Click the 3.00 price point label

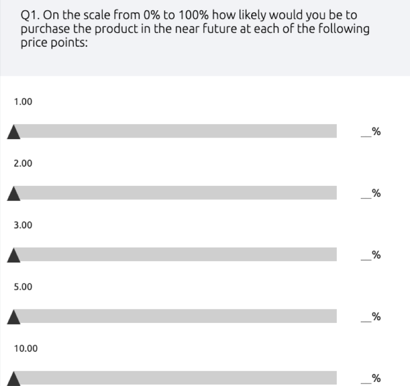pos(23,225)
